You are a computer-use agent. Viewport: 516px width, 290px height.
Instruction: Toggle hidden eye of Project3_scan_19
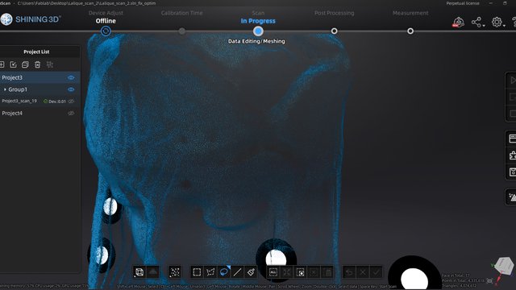tap(71, 101)
